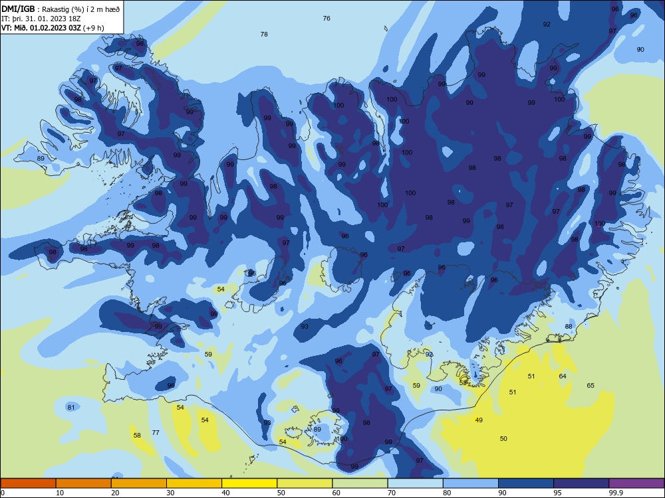Click the humidity value 88 near the southeast coast
This screenshot has height=498, width=665.
[x=569, y=326]
